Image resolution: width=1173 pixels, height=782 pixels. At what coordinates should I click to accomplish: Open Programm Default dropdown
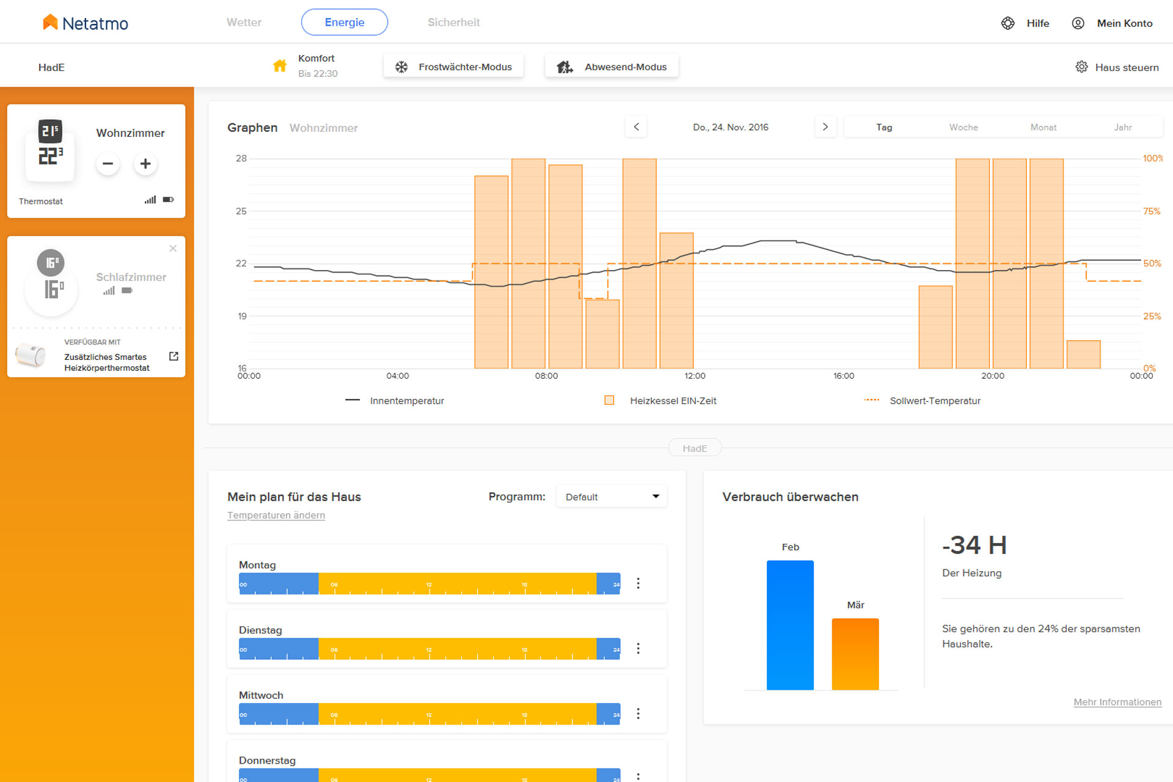[x=612, y=497]
